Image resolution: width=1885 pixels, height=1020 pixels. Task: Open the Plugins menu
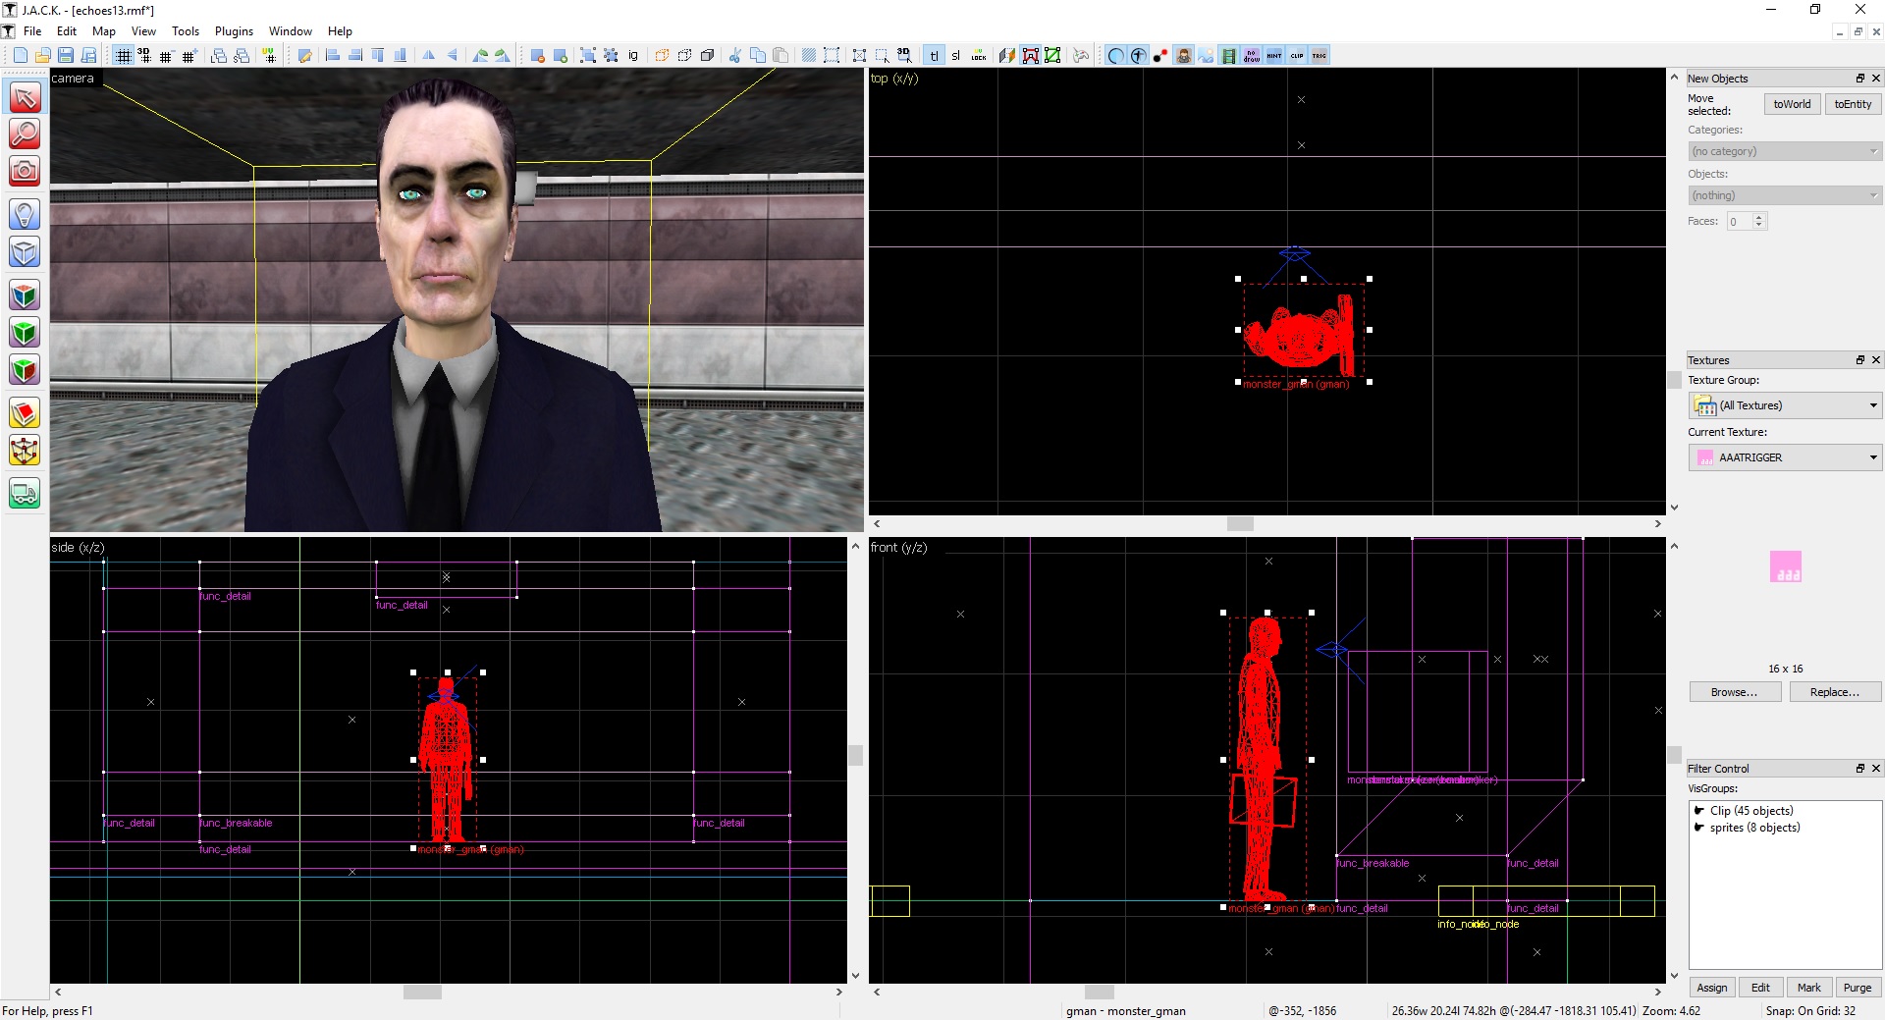(234, 31)
